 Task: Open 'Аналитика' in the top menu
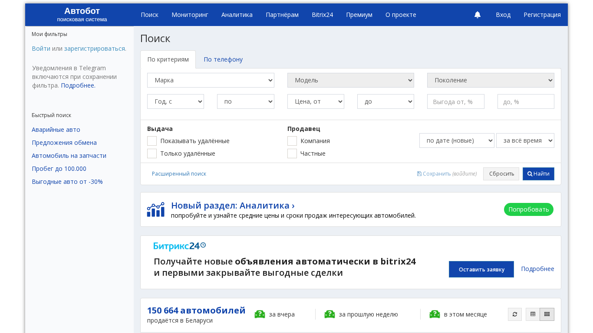[x=237, y=15]
